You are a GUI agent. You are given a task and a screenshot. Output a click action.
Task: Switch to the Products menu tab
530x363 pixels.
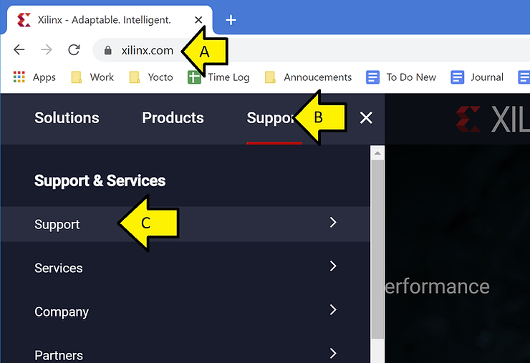(x=173, y=118)
